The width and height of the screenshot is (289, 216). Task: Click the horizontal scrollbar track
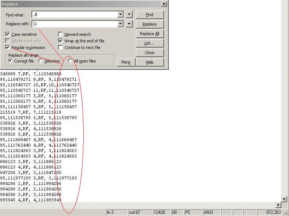click(x=138, y=205)
